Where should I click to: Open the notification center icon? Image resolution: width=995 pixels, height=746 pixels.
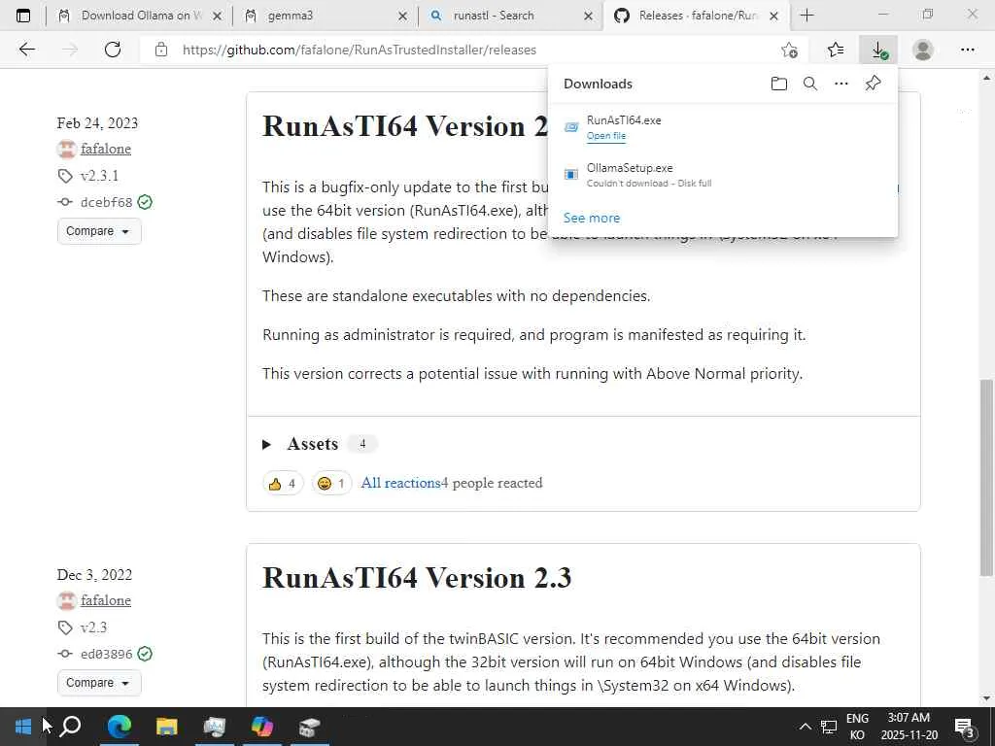(965, 727)
